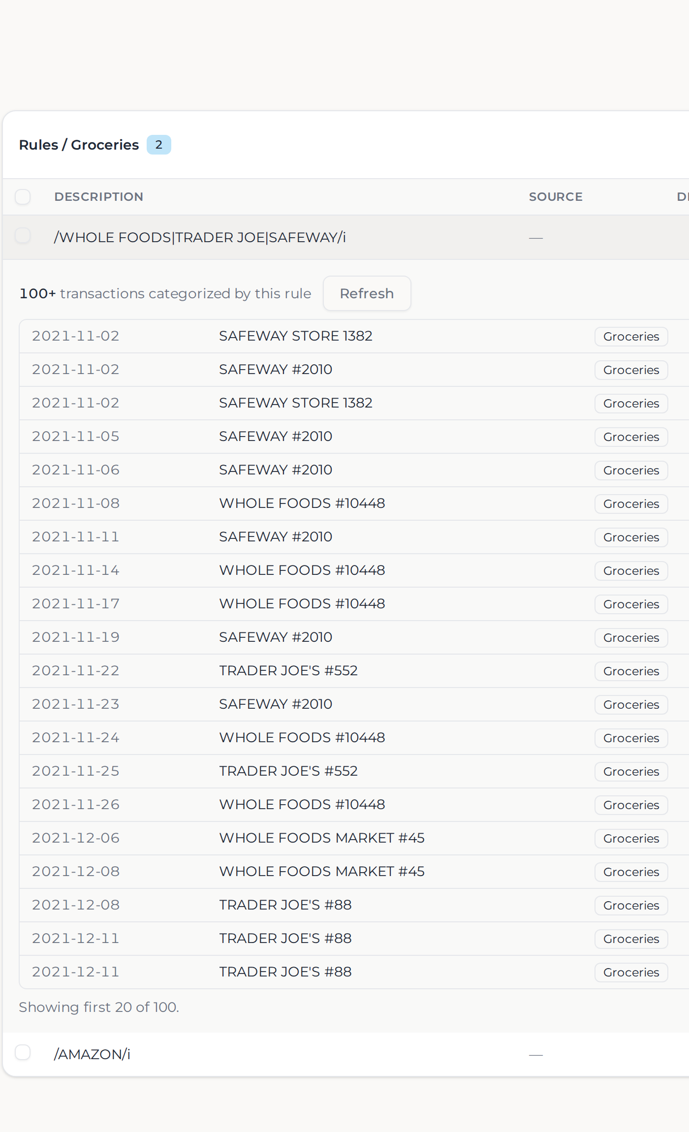Select WHOLE FOODS #10448 transaction on 2021-11-24
This screenshot has height=1132, width=689.
302,737
